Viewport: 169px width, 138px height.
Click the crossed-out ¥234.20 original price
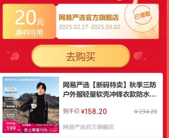point(145,112)
